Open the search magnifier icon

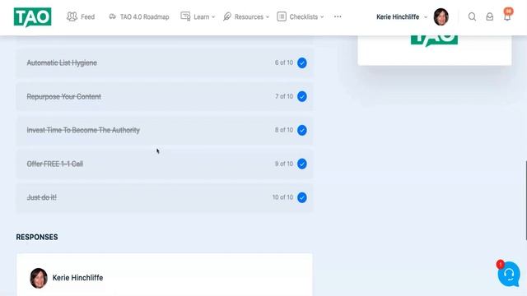coord(472,16)
